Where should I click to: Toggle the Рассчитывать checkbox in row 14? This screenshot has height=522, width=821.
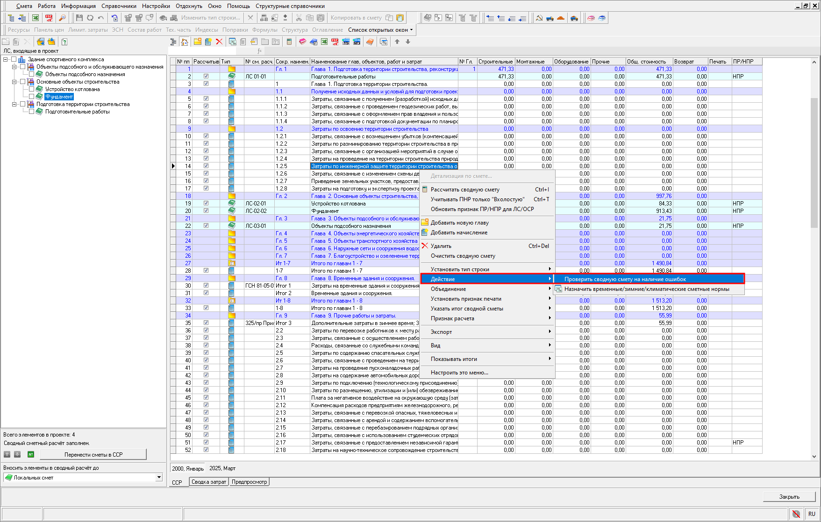coord(206,166)
